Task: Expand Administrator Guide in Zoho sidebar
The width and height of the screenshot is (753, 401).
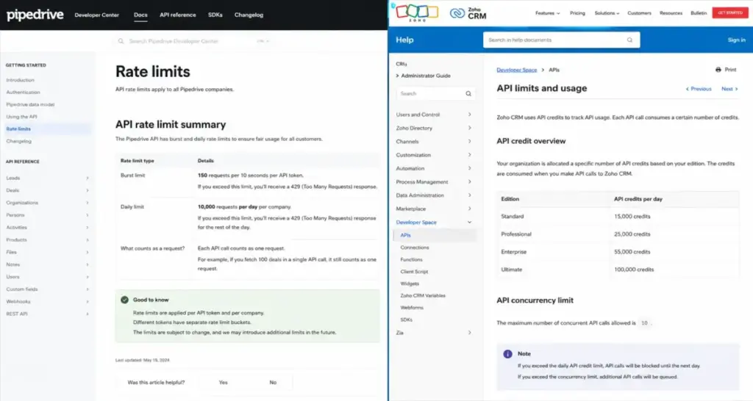Action: click(423, 76)
